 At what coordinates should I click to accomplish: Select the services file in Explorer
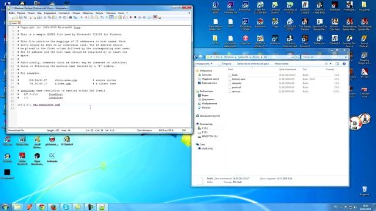[x=236, y=91]
